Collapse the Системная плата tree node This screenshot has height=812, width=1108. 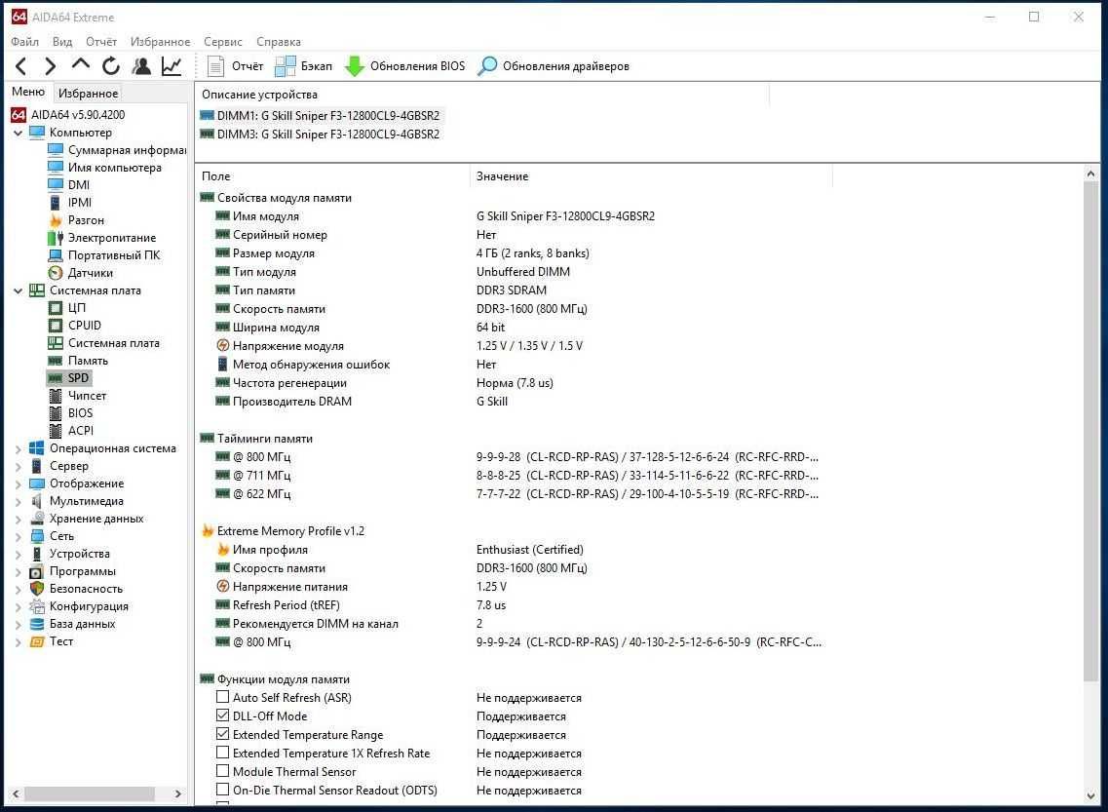(19, 290)
